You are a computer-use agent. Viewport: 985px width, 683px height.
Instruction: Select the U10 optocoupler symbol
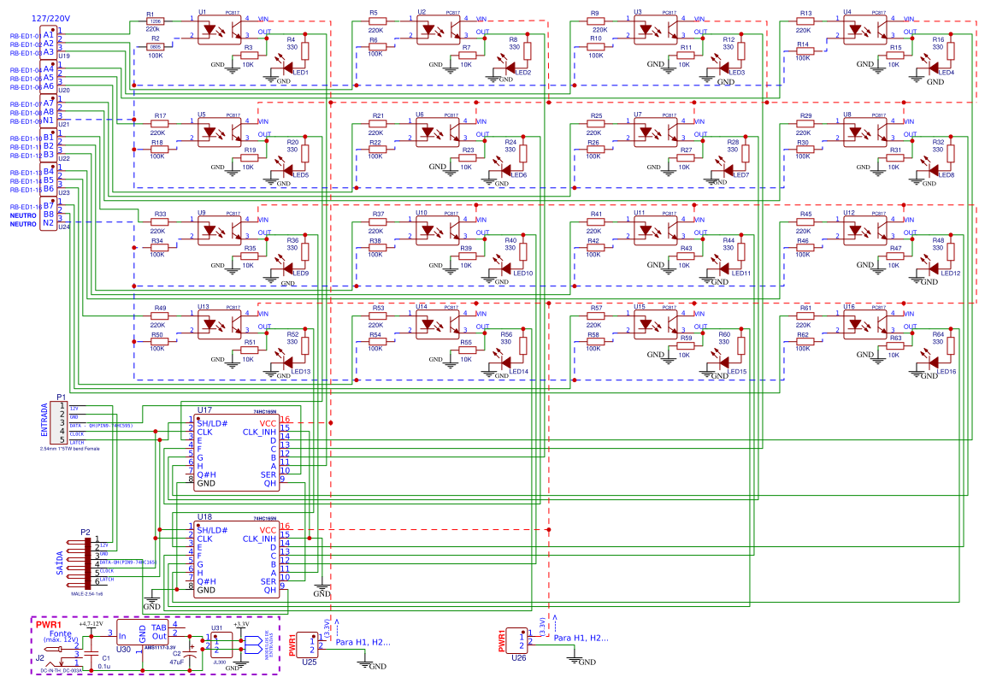tap(438, 231)
